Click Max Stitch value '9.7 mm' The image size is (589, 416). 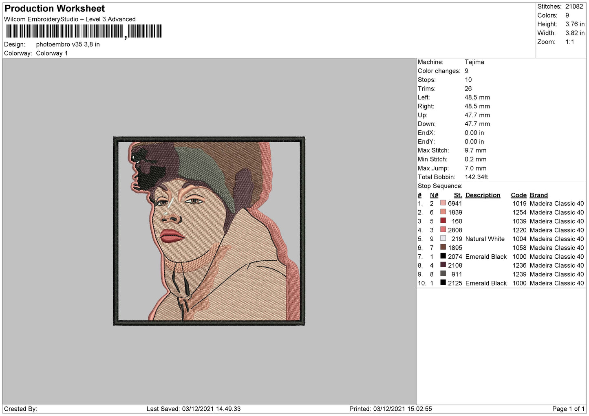click(x=475, y=150)
